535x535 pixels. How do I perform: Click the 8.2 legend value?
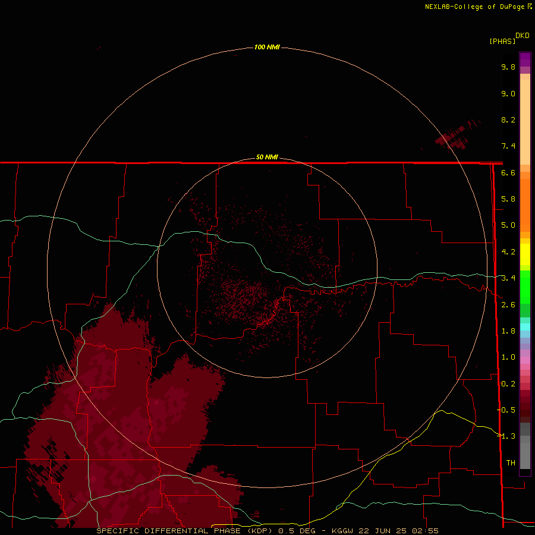[x=508, y=119]
